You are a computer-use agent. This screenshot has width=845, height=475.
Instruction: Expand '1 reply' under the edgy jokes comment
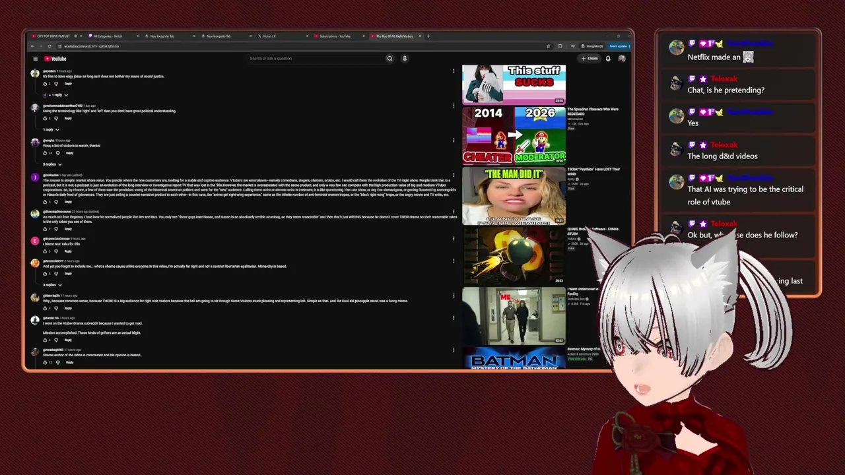point(58,95)
